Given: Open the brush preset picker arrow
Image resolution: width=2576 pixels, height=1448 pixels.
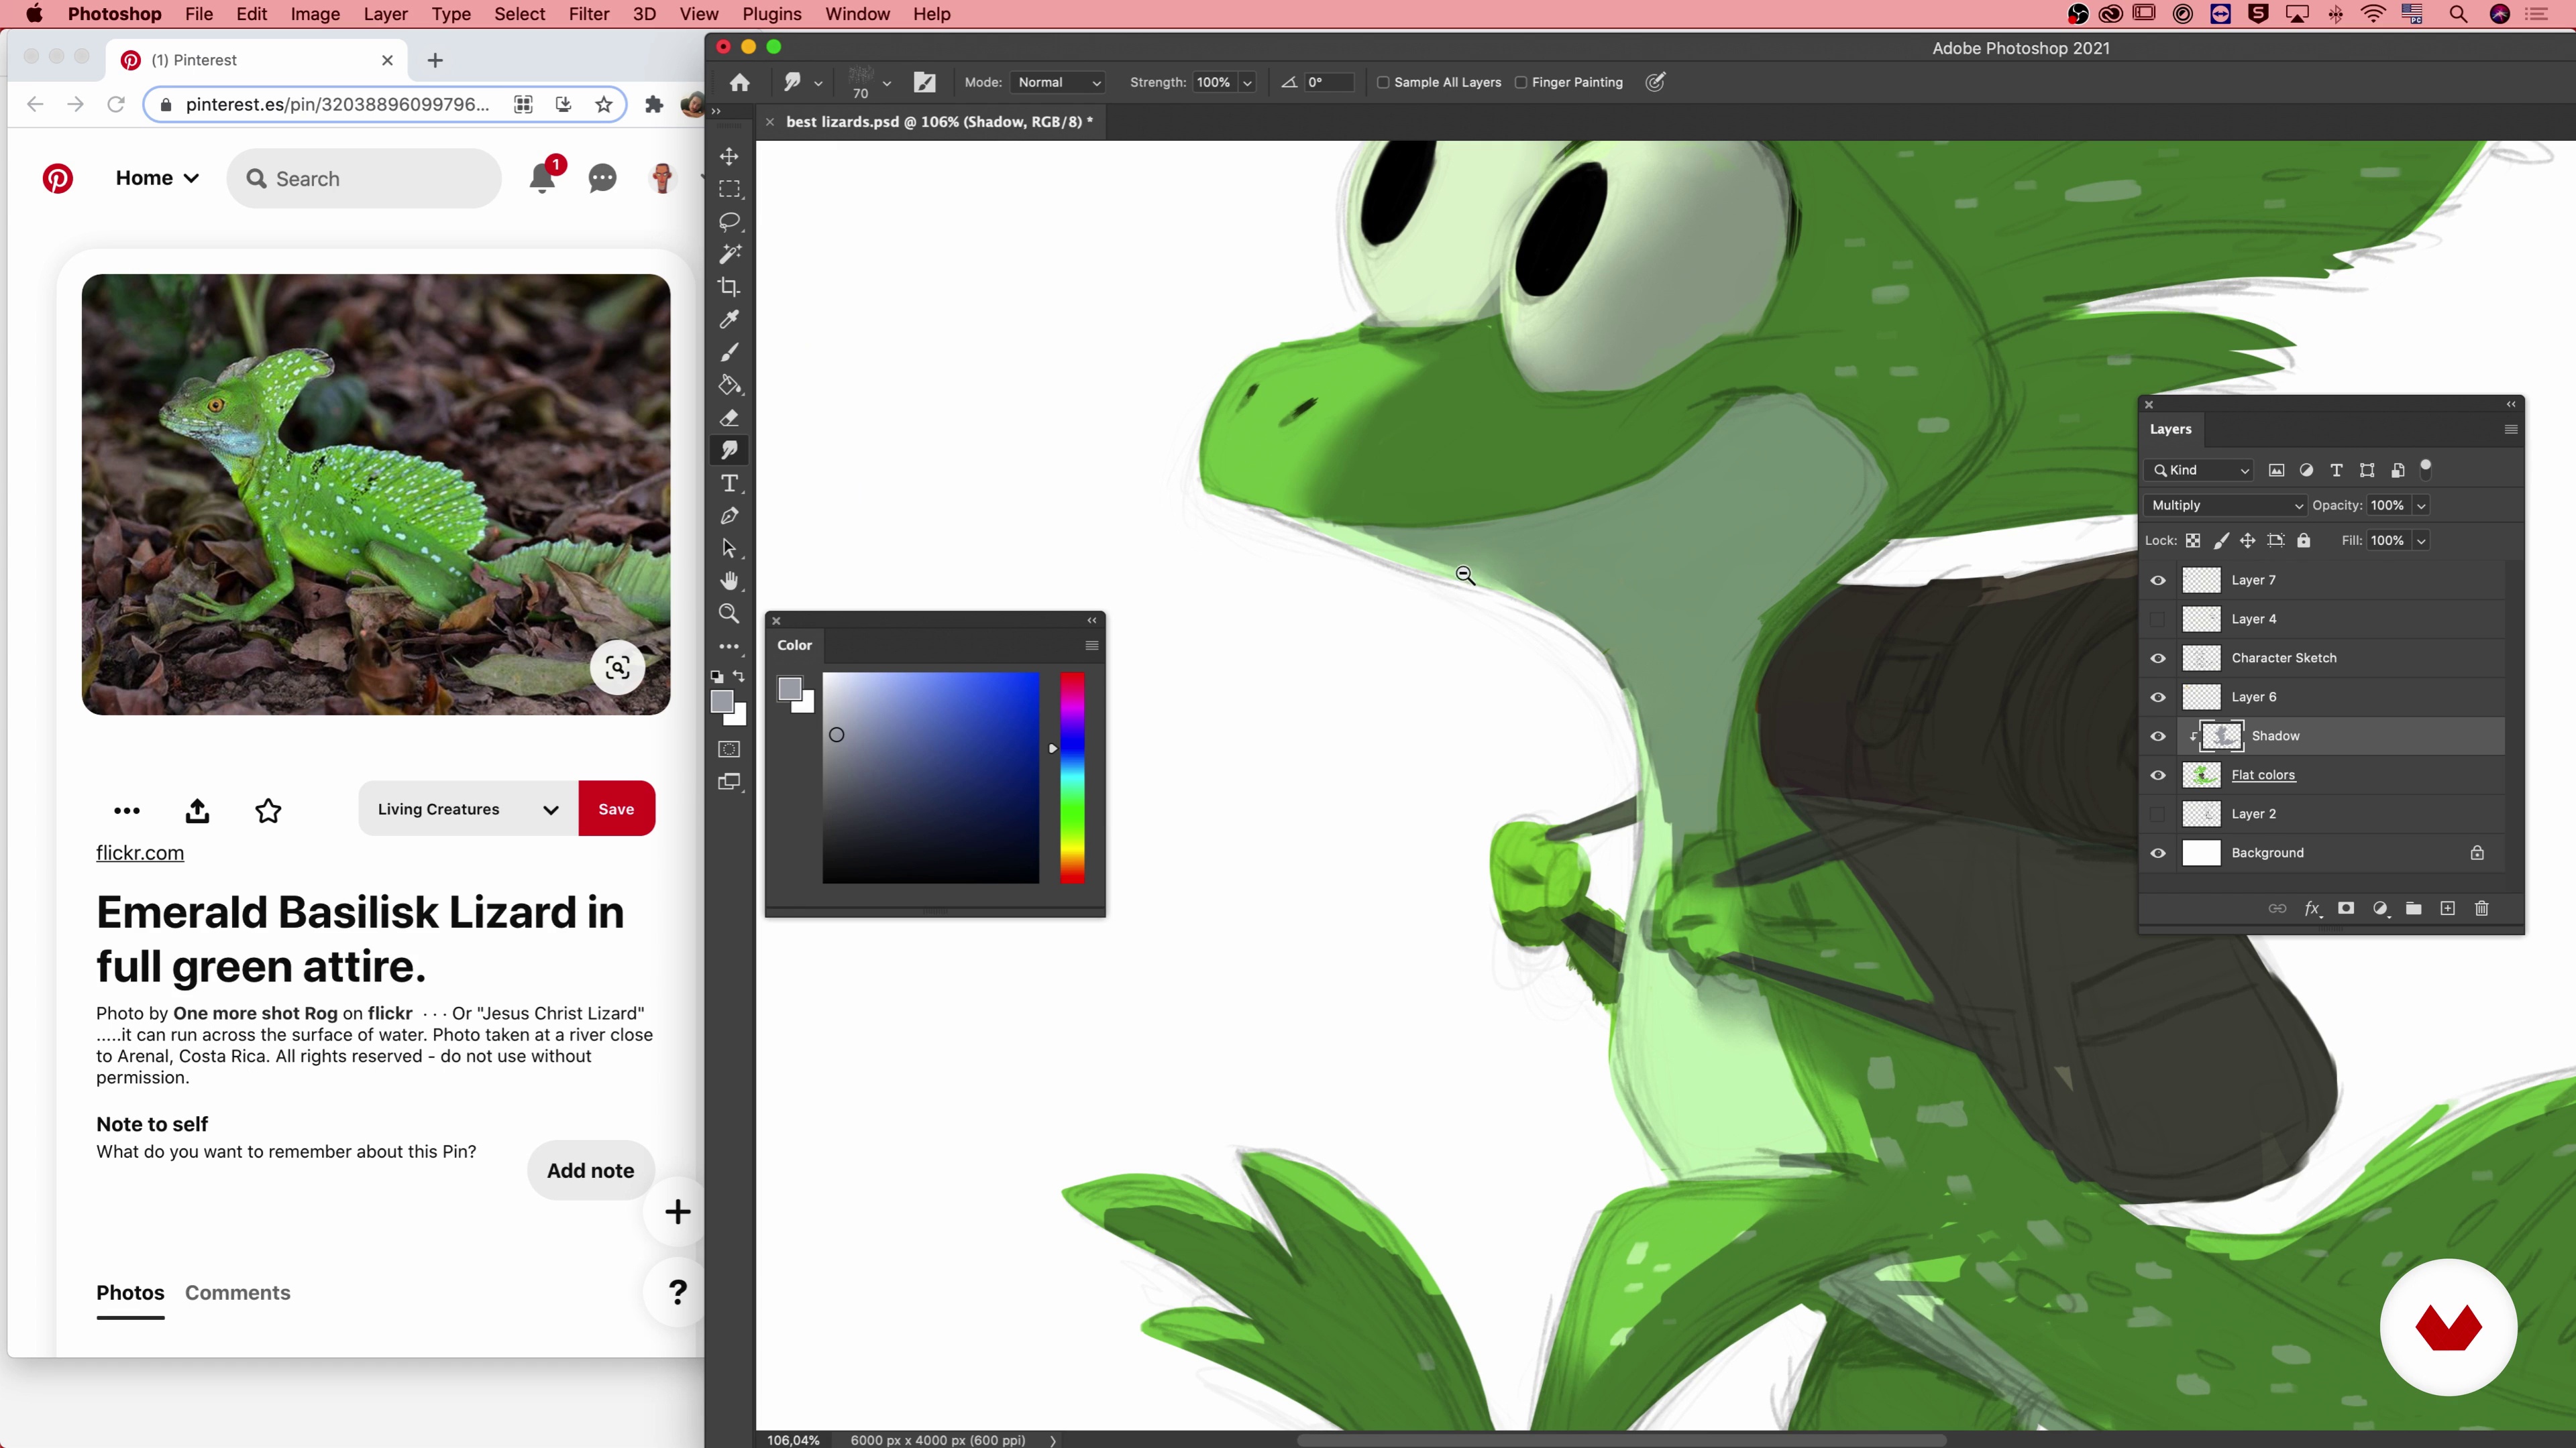Looking at the screenshot, I should pyautogui.click(x=886, y=83).
